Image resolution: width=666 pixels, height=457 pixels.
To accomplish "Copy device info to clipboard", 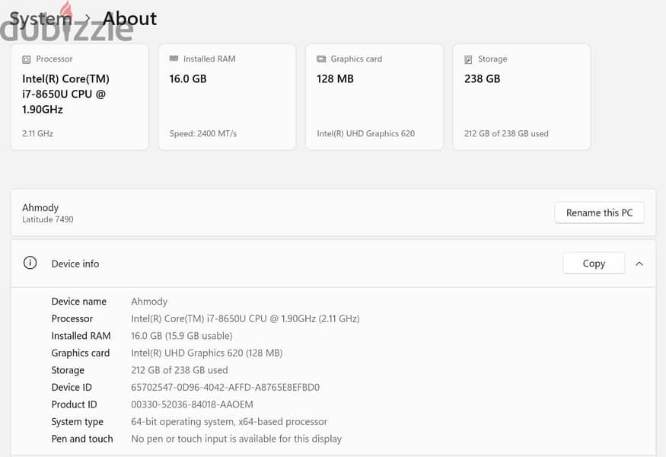I will click(594, 264).
